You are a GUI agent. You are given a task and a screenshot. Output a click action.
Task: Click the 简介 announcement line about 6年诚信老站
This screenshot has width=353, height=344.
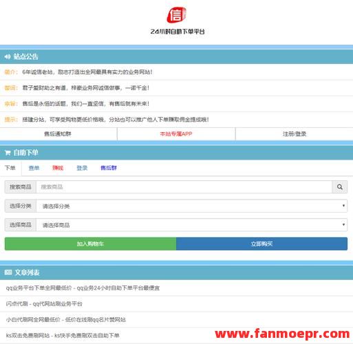point(78,72)
